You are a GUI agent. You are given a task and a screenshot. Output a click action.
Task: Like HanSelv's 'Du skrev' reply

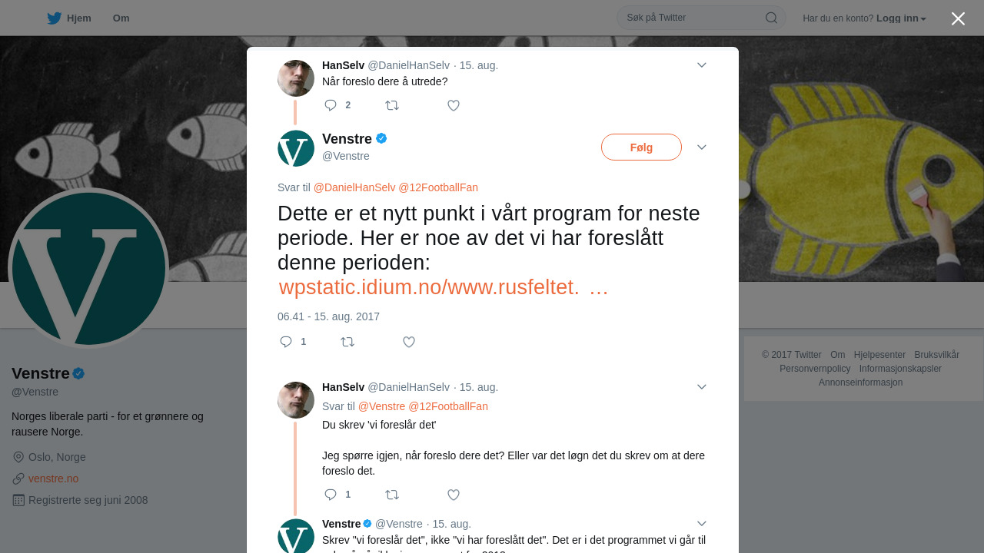pyautogui.click(x=454, y=495)
